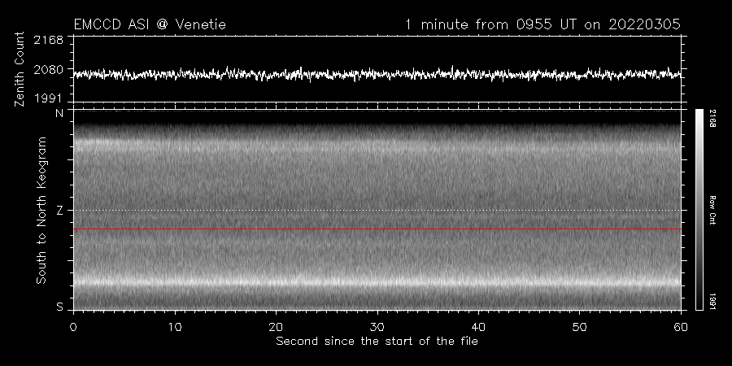
Task: Click the 2080 tick on Zenith Count axis
Action: pos(50,70)
